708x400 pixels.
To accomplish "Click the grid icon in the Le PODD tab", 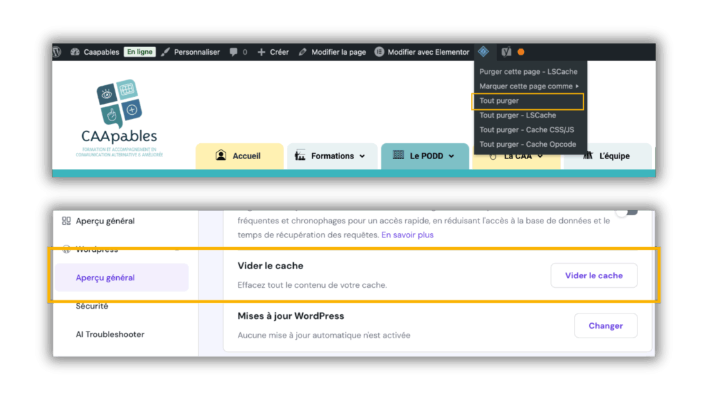I will [398, 155].
